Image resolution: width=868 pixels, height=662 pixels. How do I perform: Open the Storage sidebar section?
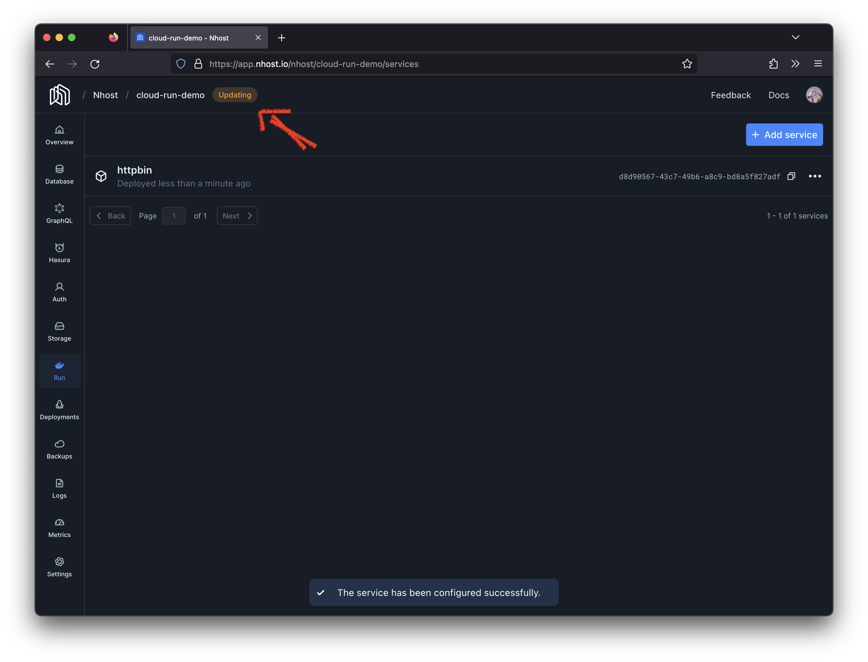(x=59, y=331)
